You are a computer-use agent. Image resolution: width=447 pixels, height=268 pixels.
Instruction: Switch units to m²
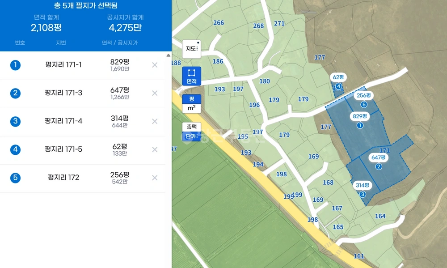(x=192, y=108)
